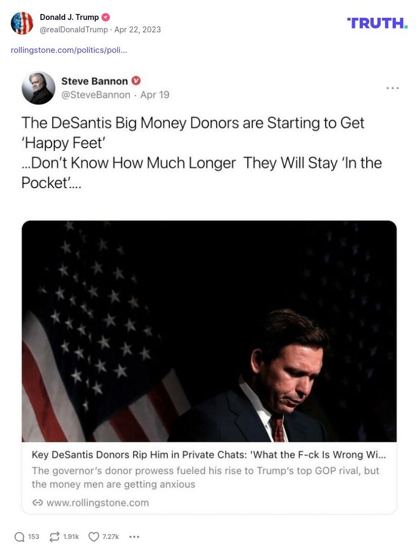This screenshot has width=419, height=553.
Task: Open the @realDonaldTrump handle
Action: (73, 30)
